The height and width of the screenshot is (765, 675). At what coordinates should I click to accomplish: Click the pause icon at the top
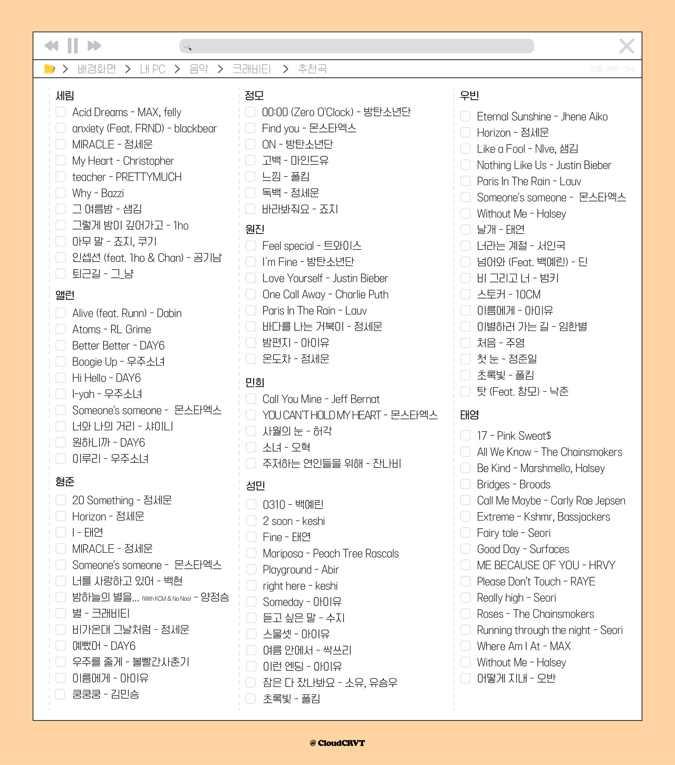(x=72, y=46)
